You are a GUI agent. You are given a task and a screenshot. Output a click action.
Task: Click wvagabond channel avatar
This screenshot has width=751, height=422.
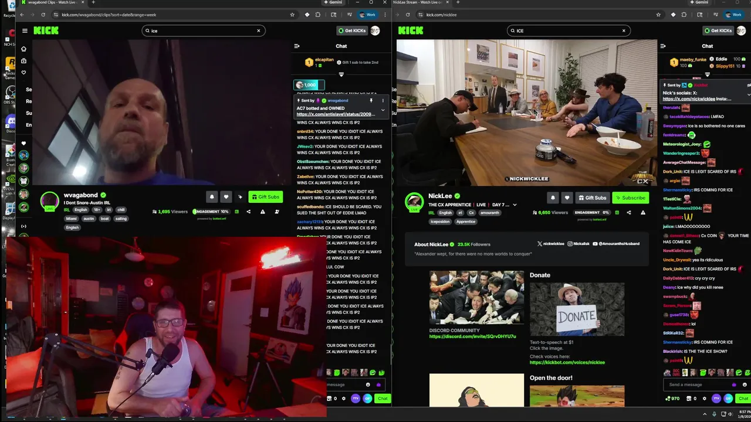[x=50, y=202]
